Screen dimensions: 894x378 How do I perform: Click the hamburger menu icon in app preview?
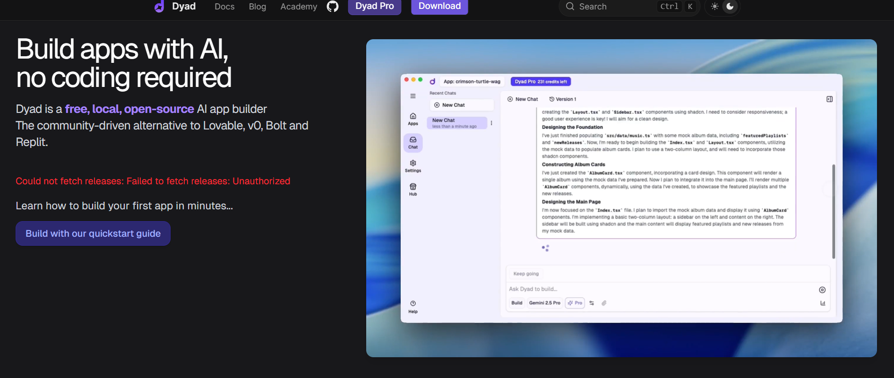coord(413,96)
